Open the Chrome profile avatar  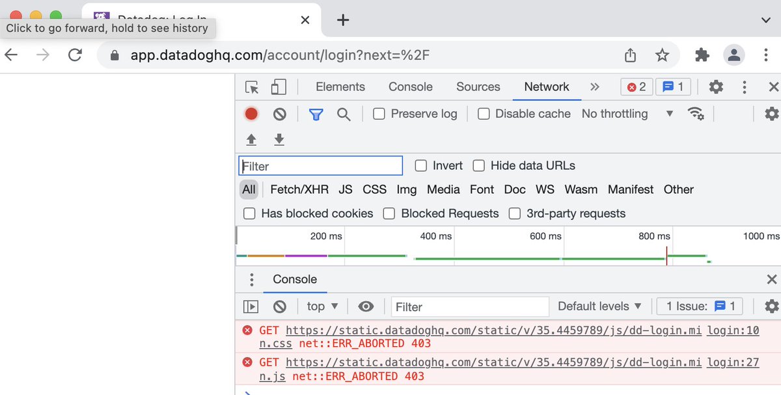734,55
